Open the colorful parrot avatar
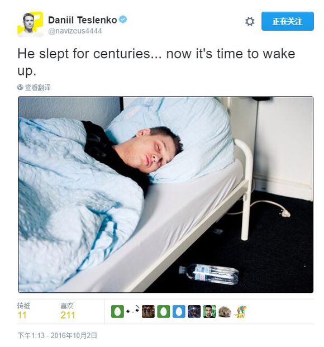The image size is (324, 347). coord(240,311)
